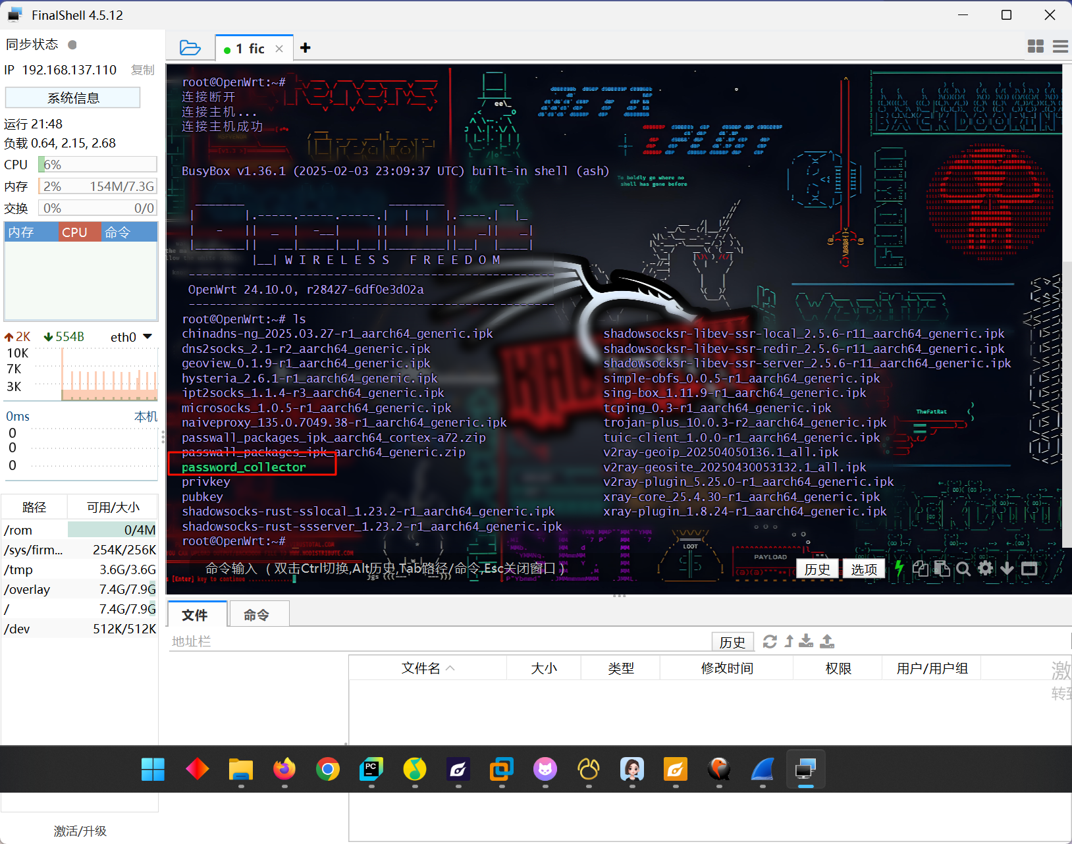Viewport: 1072px width, 844px height.
Task: Open Wireshark shark fin taskbar icon
Action: click(x=763, y=769)
